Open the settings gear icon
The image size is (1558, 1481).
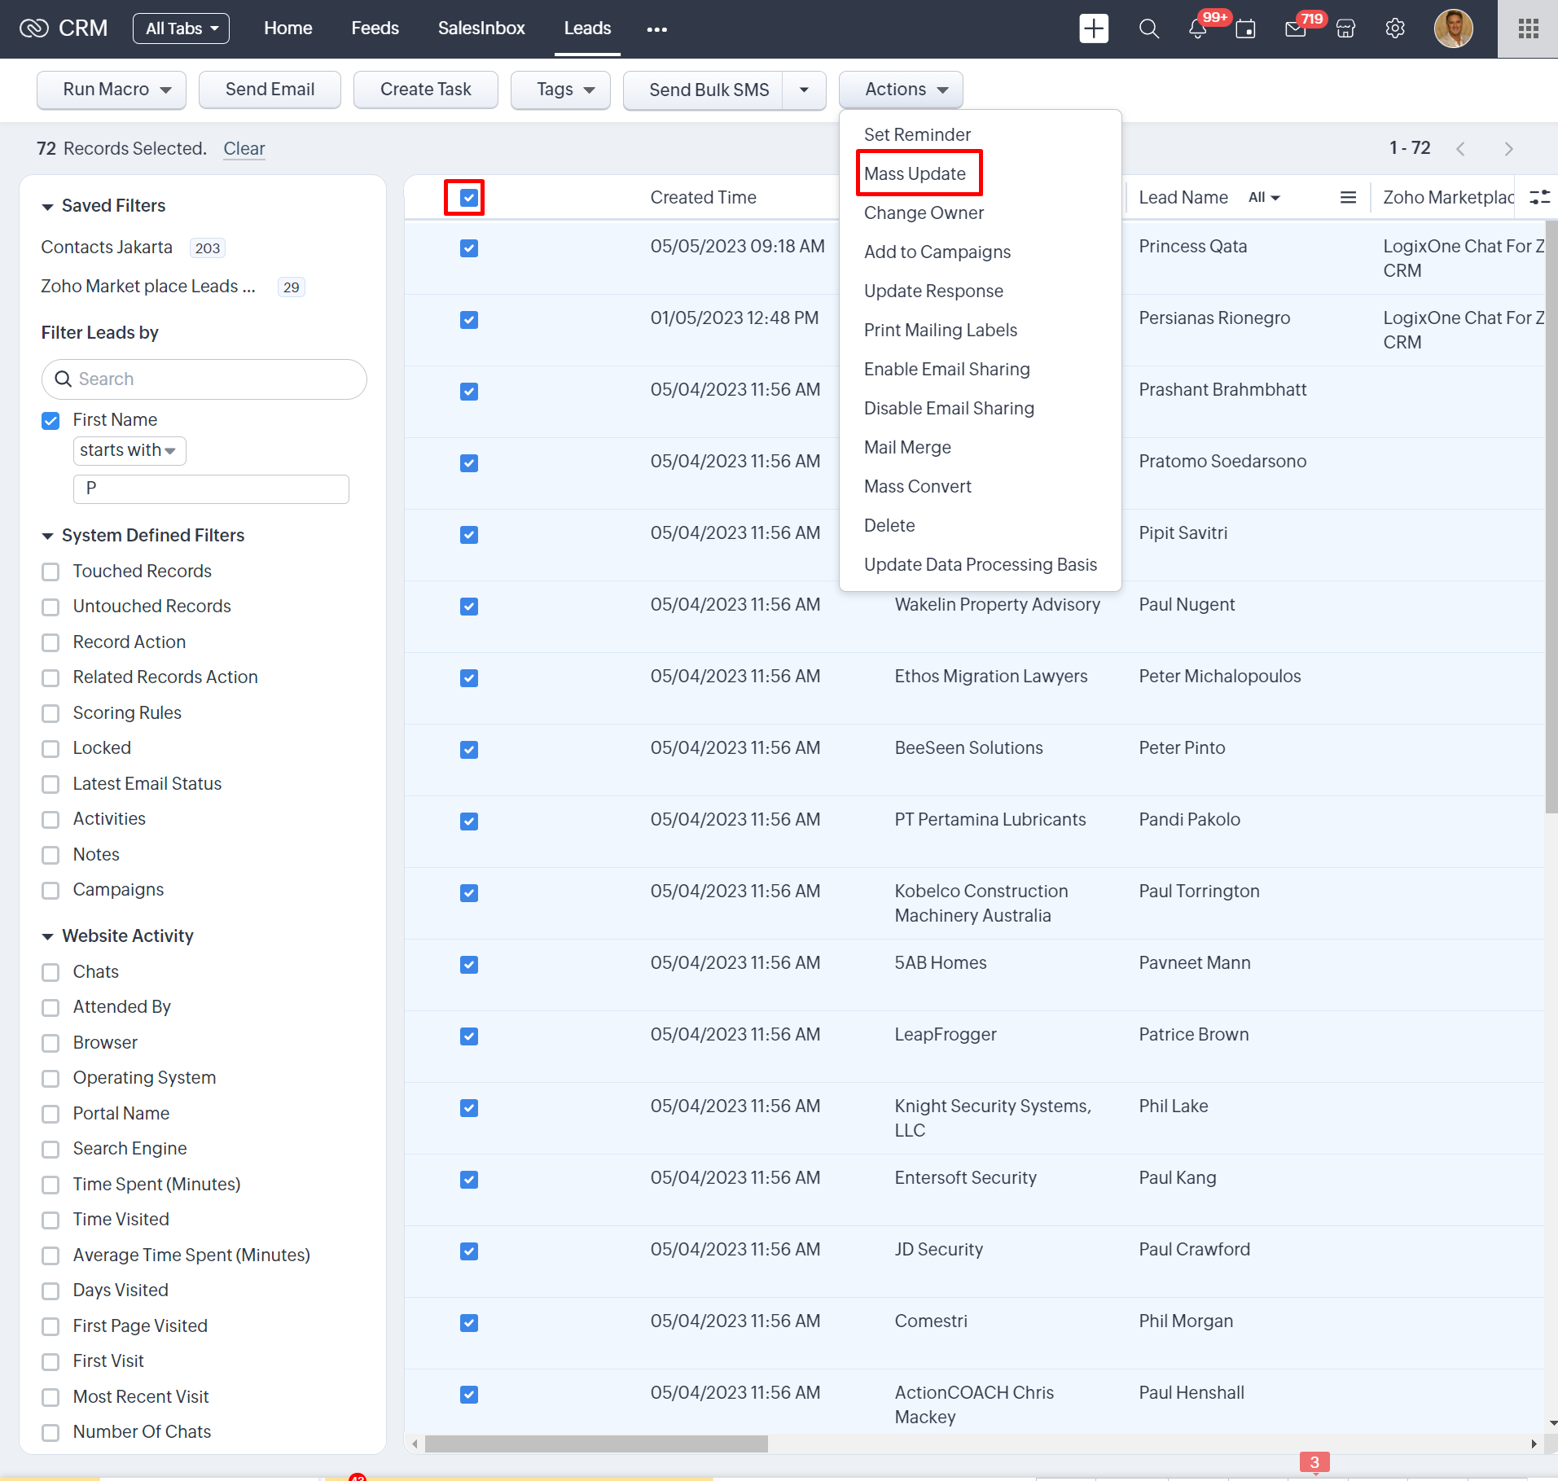click(x=1395, y=29)
